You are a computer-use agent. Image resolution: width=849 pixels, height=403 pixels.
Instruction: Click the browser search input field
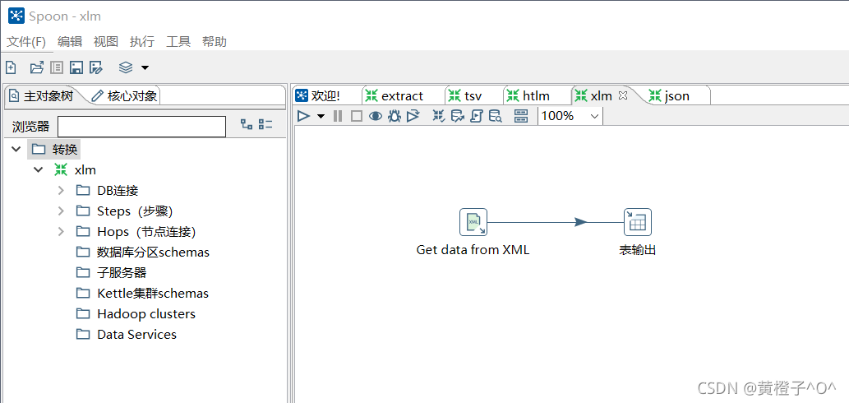click(142, 127)
